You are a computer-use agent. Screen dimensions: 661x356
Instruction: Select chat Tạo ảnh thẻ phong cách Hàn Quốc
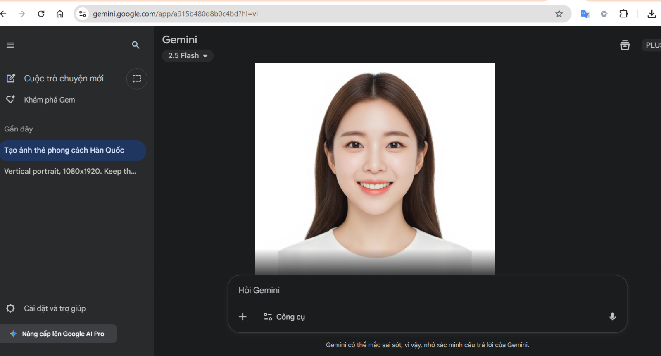64,150
